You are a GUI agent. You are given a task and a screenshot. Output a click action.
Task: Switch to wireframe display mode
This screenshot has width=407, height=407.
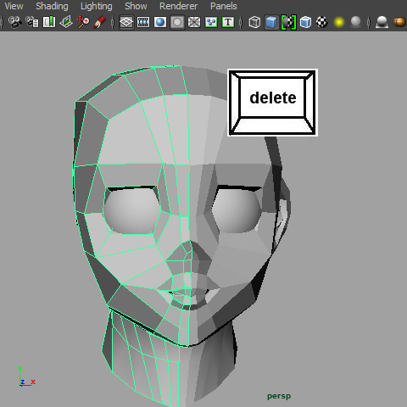(x=254, y=22)
